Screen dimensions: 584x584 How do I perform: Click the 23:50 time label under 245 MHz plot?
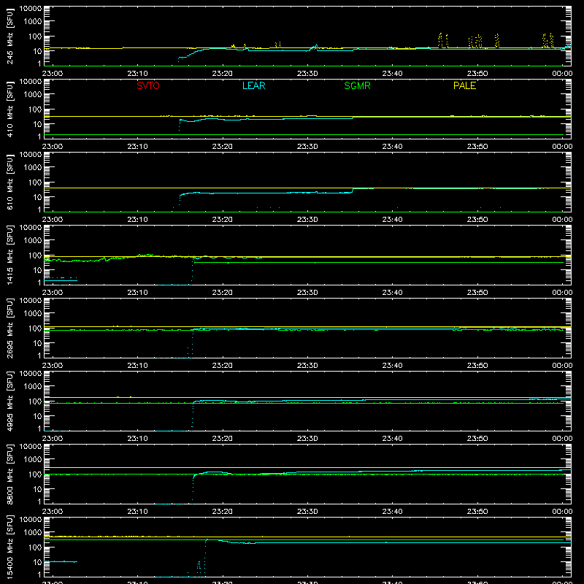477,74
